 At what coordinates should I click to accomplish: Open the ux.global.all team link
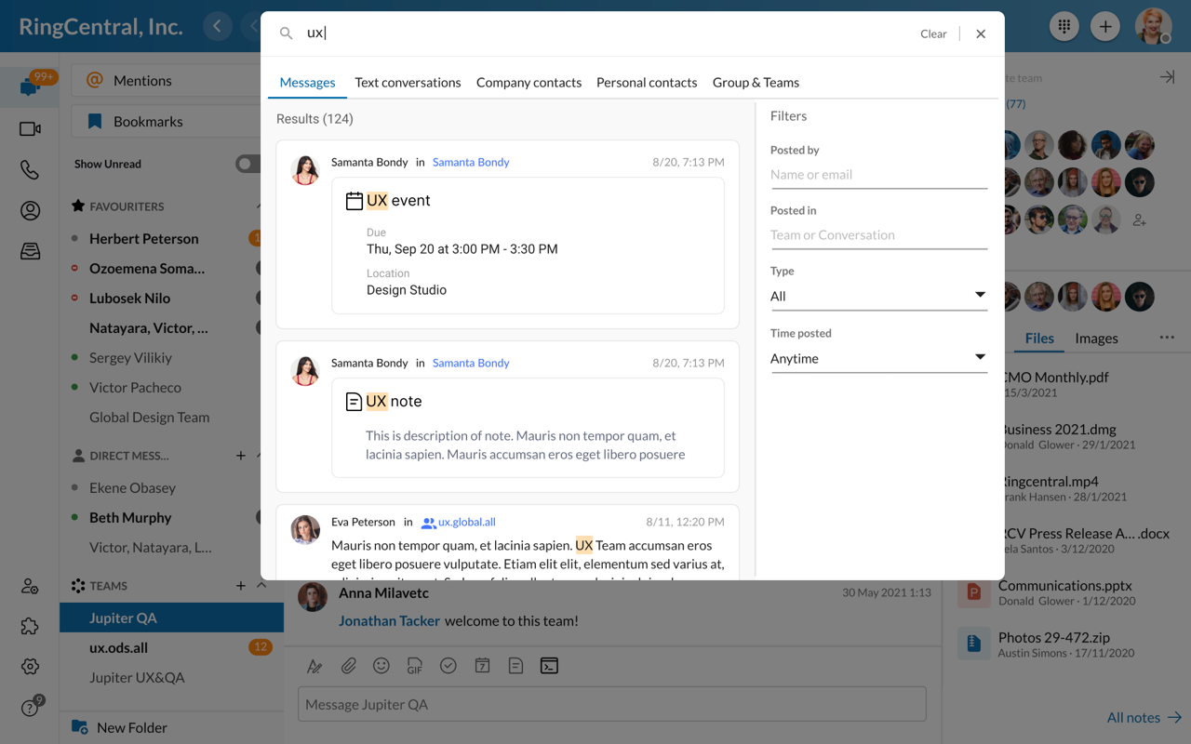(466, 523)
